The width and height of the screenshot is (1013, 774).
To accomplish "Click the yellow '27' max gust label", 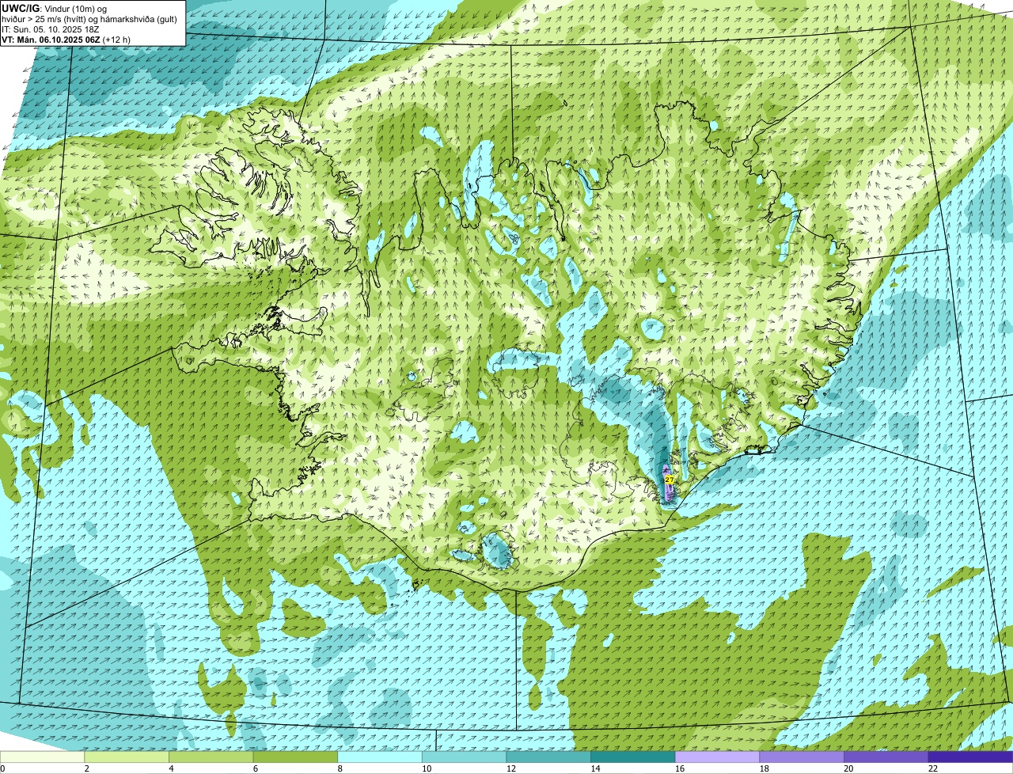I will 670,480.
